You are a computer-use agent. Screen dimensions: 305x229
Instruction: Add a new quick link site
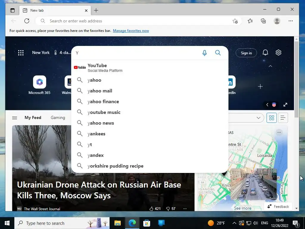260,86
